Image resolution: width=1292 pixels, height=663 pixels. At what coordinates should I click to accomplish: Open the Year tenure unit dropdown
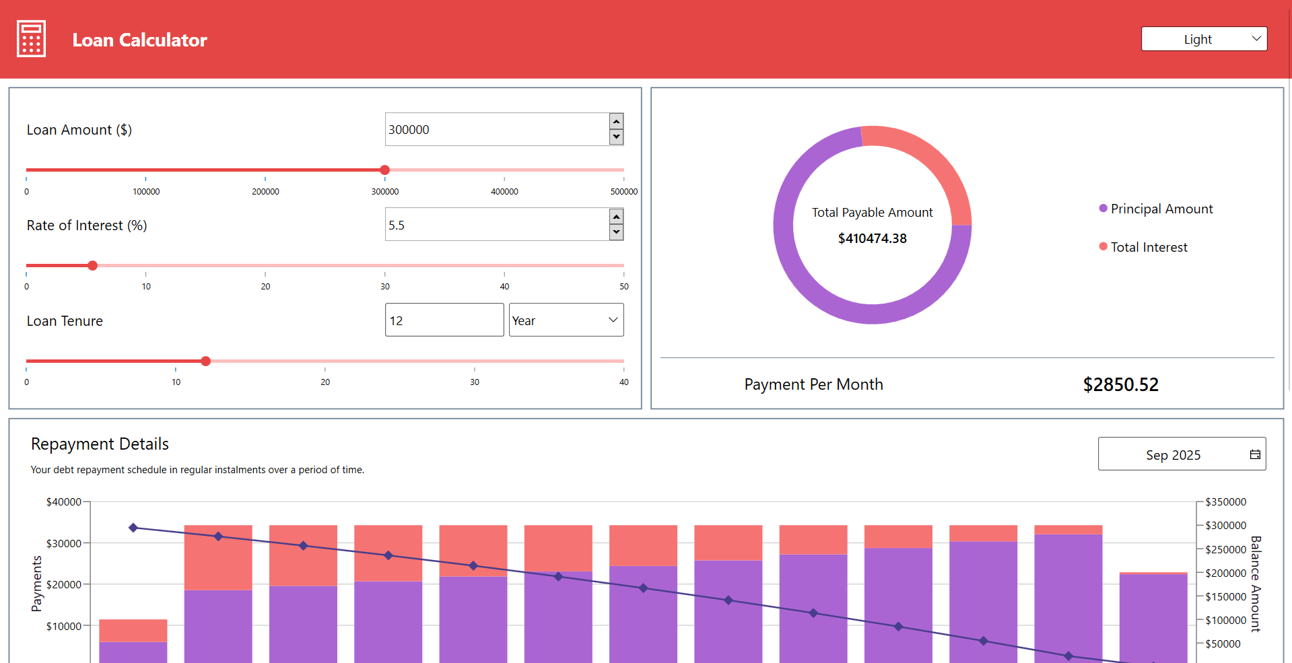coord(566,320)
